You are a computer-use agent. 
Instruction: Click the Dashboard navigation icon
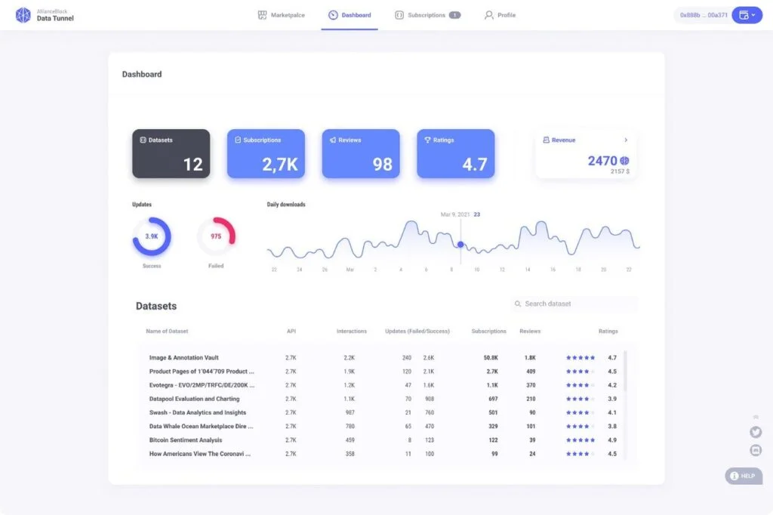(x=331, y=14)
